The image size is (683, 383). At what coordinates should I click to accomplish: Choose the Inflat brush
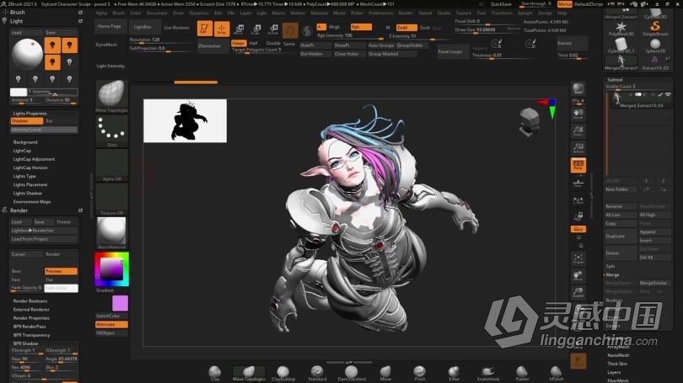[x=454, y=374]
